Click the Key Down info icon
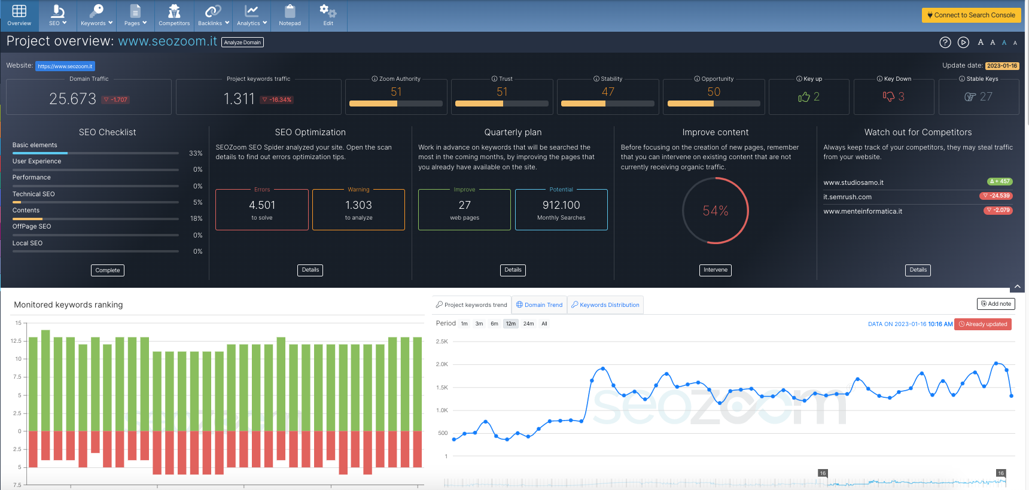This screenshot has height=490, width=1029. 879,79
